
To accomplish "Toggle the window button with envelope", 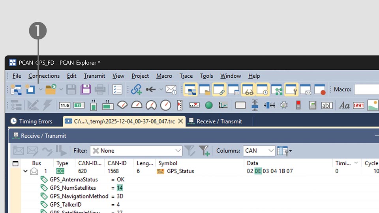I will (306, 90).
